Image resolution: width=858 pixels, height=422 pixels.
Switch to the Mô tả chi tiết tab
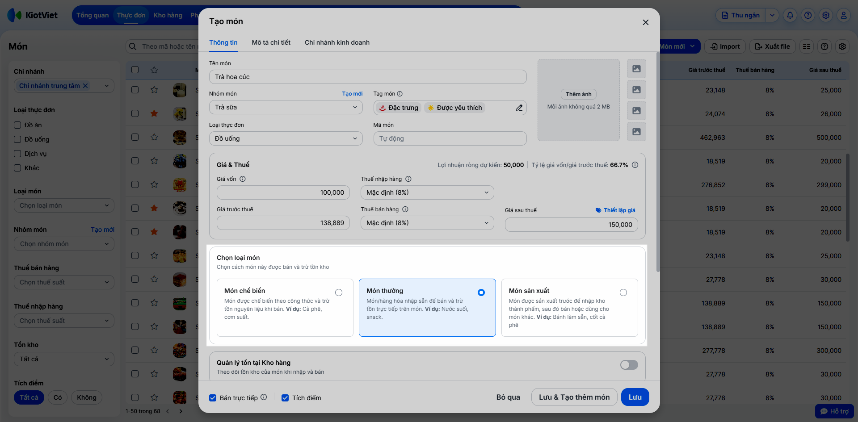coord(271,42)
